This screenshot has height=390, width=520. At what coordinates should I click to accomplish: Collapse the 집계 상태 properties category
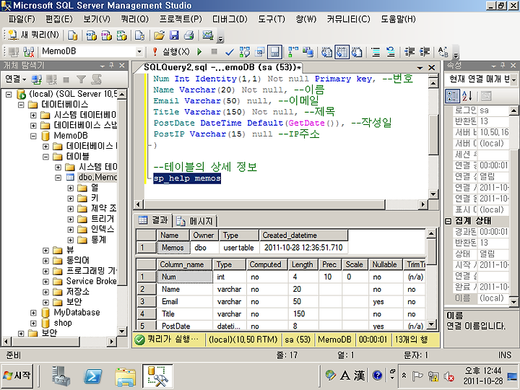[x=448, y=221]
